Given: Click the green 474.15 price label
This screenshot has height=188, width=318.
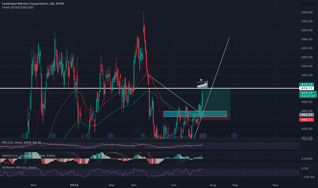Looking at the screenshot, I should [306, 84].
